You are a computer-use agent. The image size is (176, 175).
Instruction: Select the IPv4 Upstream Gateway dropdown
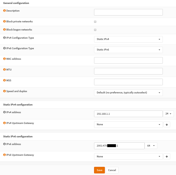[128, 124]
